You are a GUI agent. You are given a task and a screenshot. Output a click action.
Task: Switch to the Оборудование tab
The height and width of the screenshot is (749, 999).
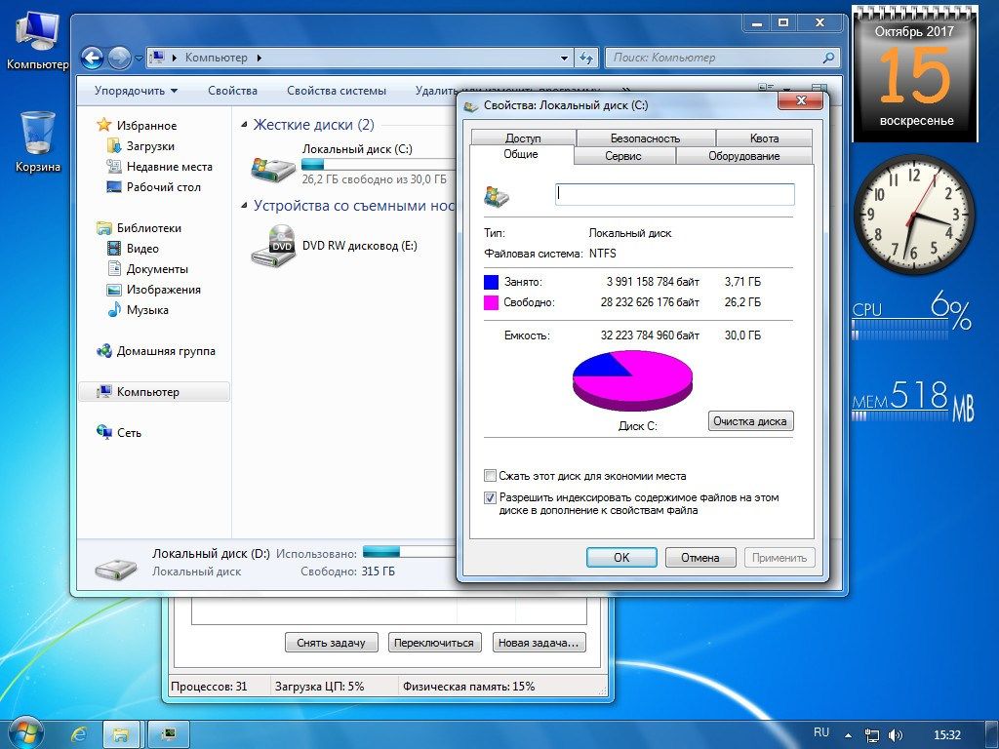click(743, 156)
